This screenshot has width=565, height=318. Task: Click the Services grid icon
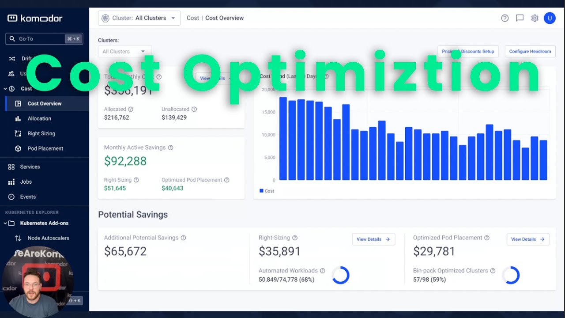coord(11,167)
